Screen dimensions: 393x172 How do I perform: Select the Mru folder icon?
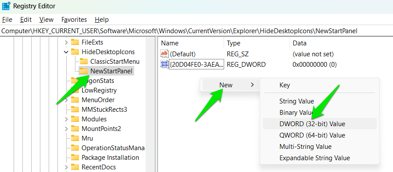(75, 138)
